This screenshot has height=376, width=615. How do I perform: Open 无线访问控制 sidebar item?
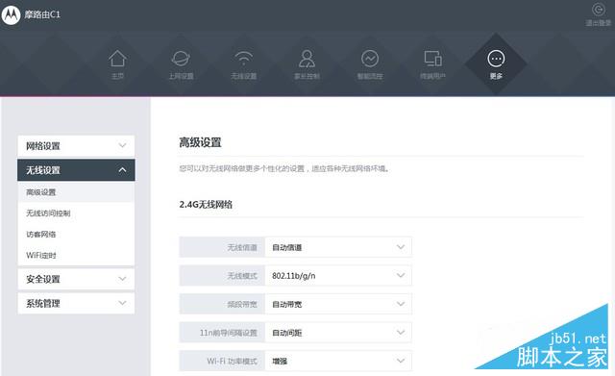pos(76,213)
